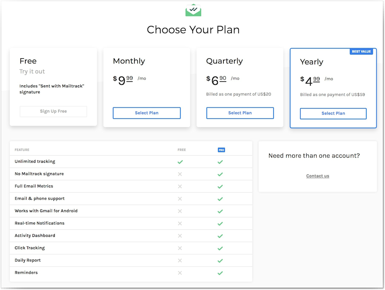385x290 pixels.
Task: Click the Yearly plan title
Action: click(x=311, y=62)
